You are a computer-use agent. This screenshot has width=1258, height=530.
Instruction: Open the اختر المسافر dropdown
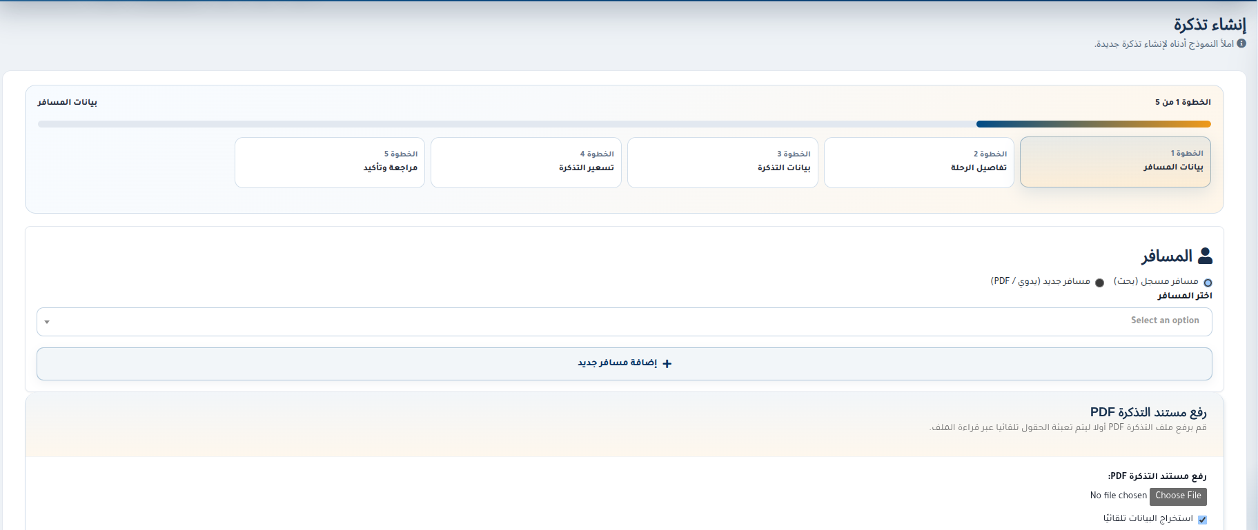[624, 321]
